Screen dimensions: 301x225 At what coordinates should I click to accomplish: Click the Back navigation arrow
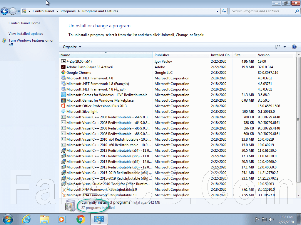5,11
